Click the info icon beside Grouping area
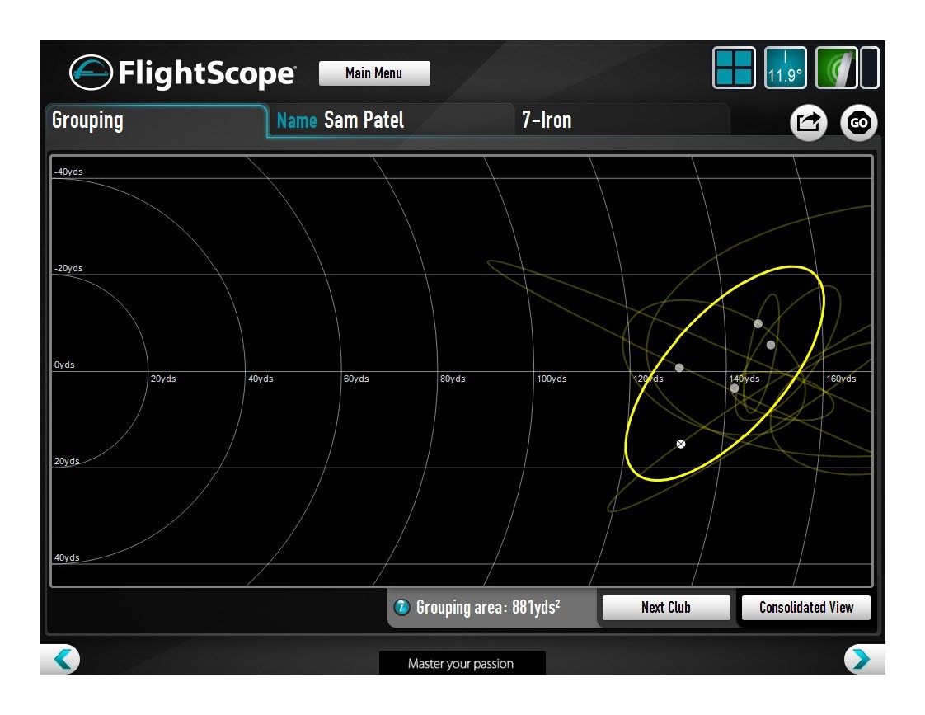Screen dimensions: 925x715 point(402,608)
